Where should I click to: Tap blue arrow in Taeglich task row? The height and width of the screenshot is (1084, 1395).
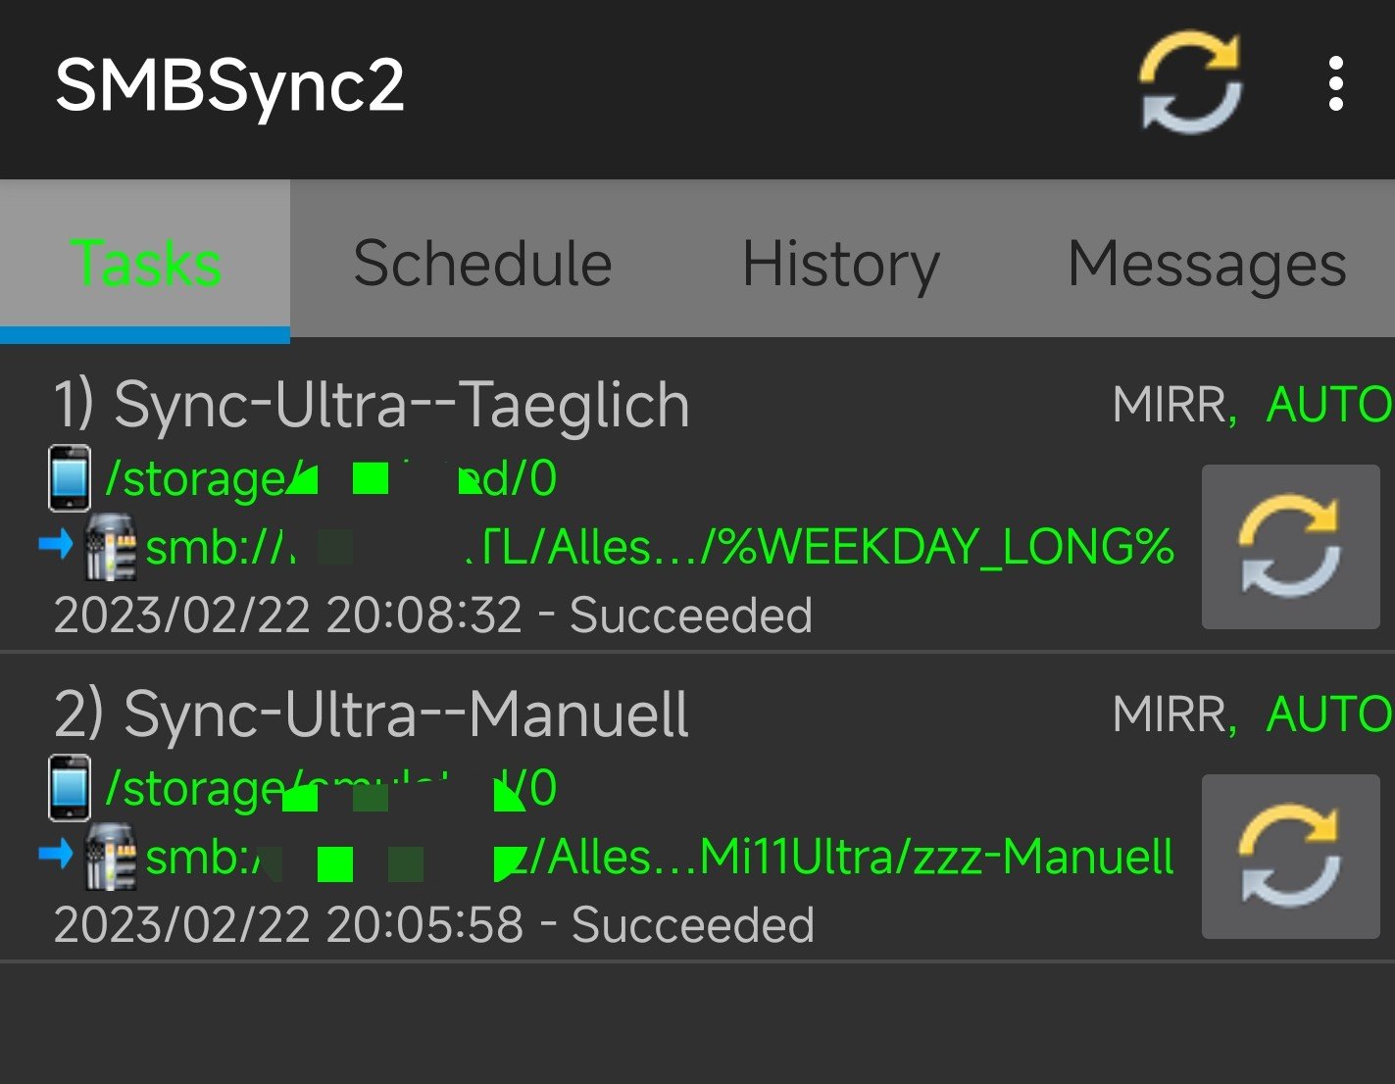pyautogui.click(x=55, y=544)
